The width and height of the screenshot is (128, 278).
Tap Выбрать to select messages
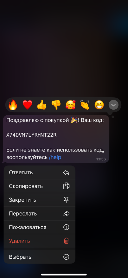coord(40,257)
